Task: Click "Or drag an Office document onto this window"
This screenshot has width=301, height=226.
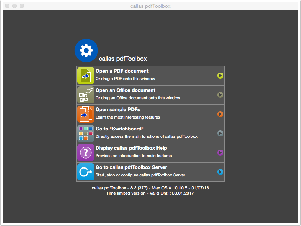Action: point(138,98)
